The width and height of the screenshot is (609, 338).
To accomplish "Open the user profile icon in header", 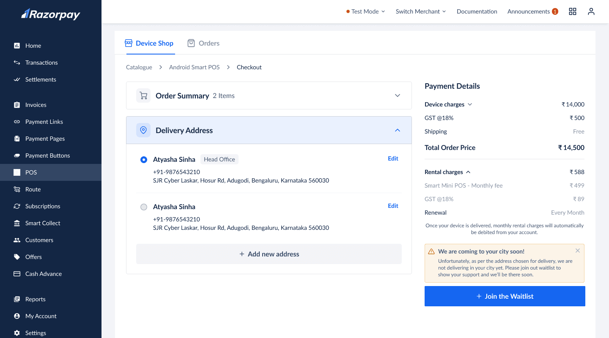I will tap(591, 11).
